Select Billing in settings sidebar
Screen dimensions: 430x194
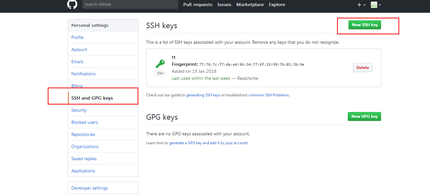pos(103,86)
